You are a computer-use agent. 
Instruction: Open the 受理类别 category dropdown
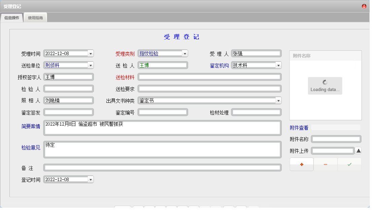click(x=184, y=53)
